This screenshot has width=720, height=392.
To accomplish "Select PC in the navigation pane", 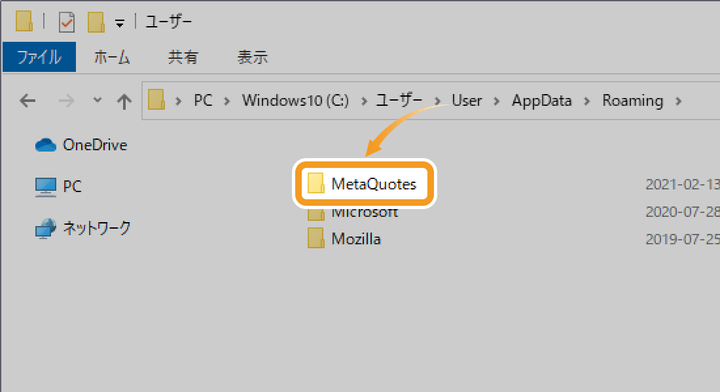I will point(72,187).
